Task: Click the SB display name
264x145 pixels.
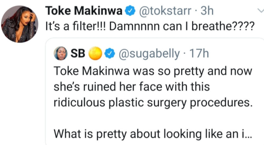Action: coord(78,53)
